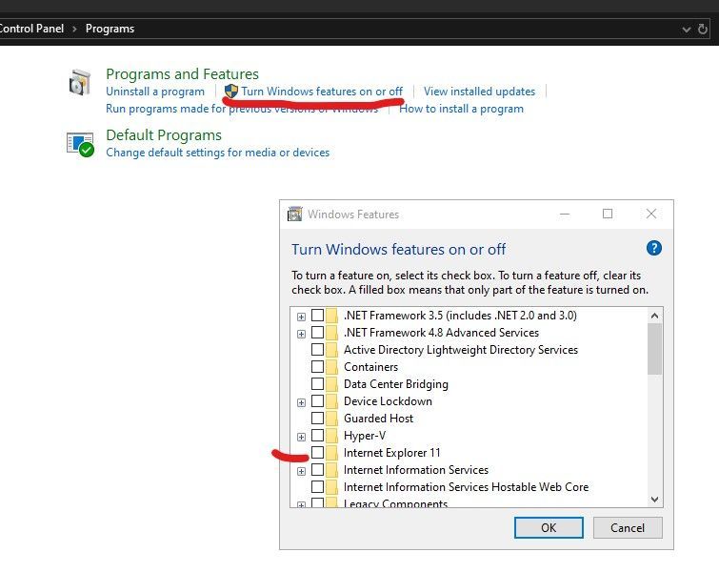Screen dimensions: 719x573
Task: Expand the Hyper-V node
Action: [x=301, y=437]
